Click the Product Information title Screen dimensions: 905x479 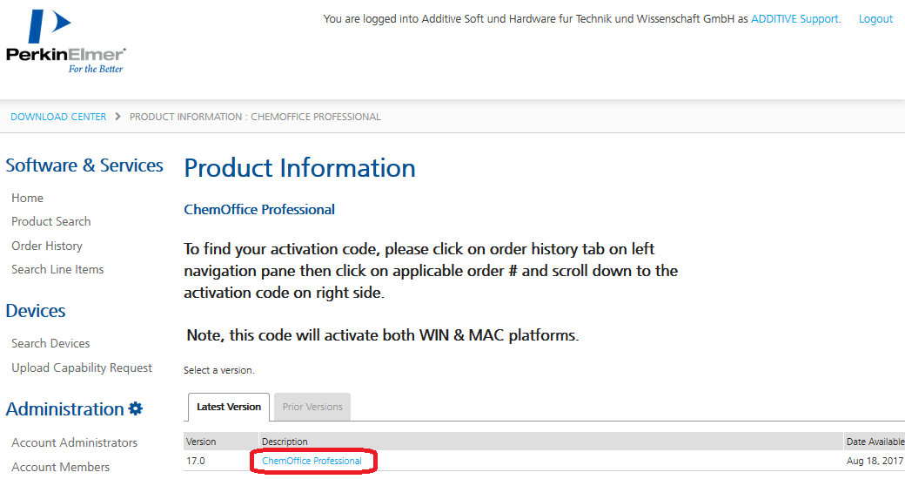coord(299,168)
